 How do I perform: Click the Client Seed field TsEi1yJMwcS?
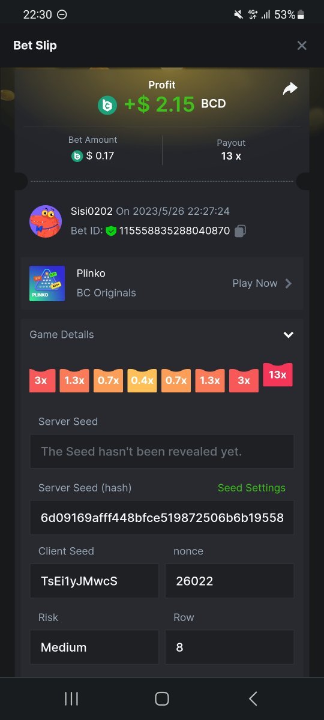[x=94, y=581]
